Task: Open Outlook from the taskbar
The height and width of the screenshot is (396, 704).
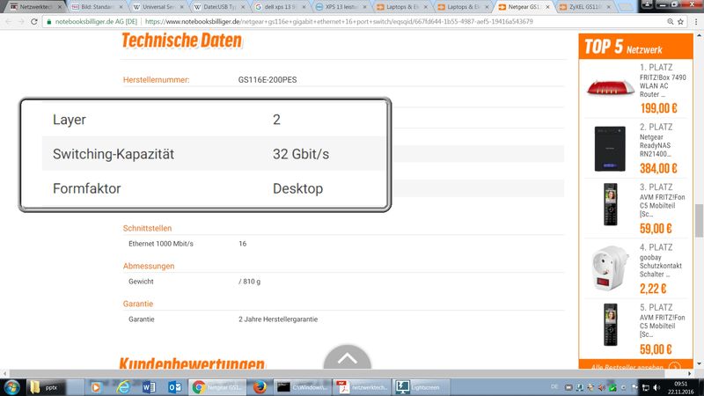Action: pyautogui.click(x=174, y=387)
